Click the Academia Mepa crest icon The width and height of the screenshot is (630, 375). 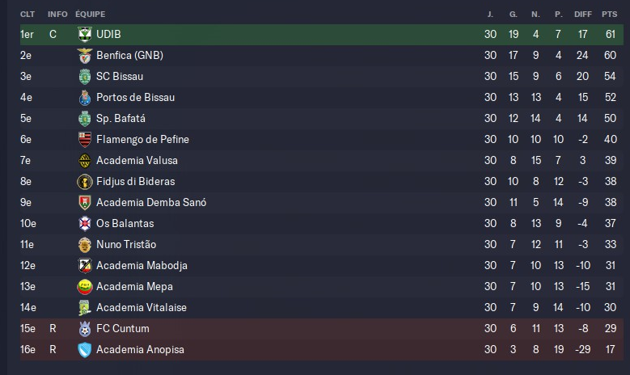pos(85,286)
